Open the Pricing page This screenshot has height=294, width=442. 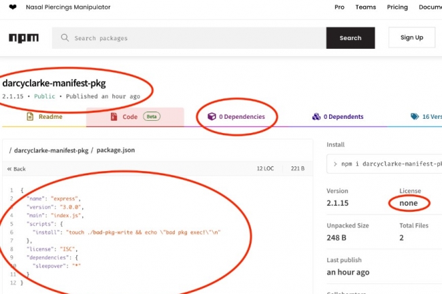[x=396, y=7]
